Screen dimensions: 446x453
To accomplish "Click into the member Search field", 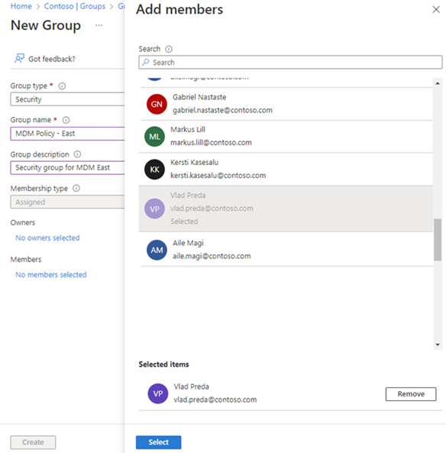I will [290, 62].
